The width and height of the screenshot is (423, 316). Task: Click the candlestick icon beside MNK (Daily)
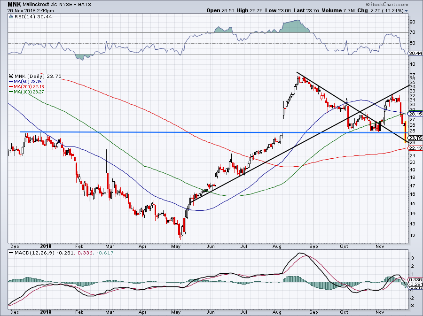click(11, 76)
